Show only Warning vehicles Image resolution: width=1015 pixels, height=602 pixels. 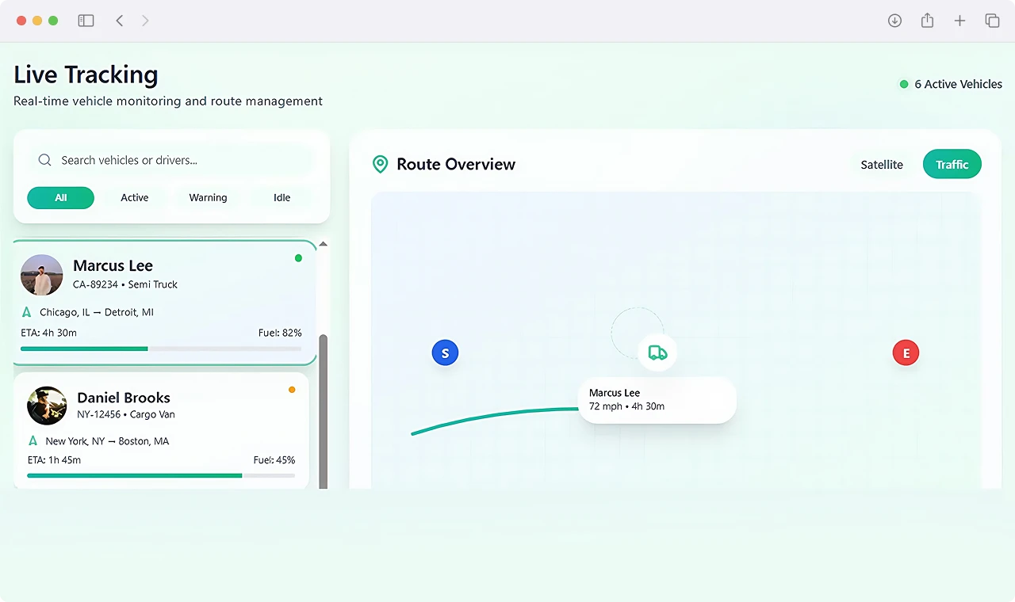coord(208,198)
